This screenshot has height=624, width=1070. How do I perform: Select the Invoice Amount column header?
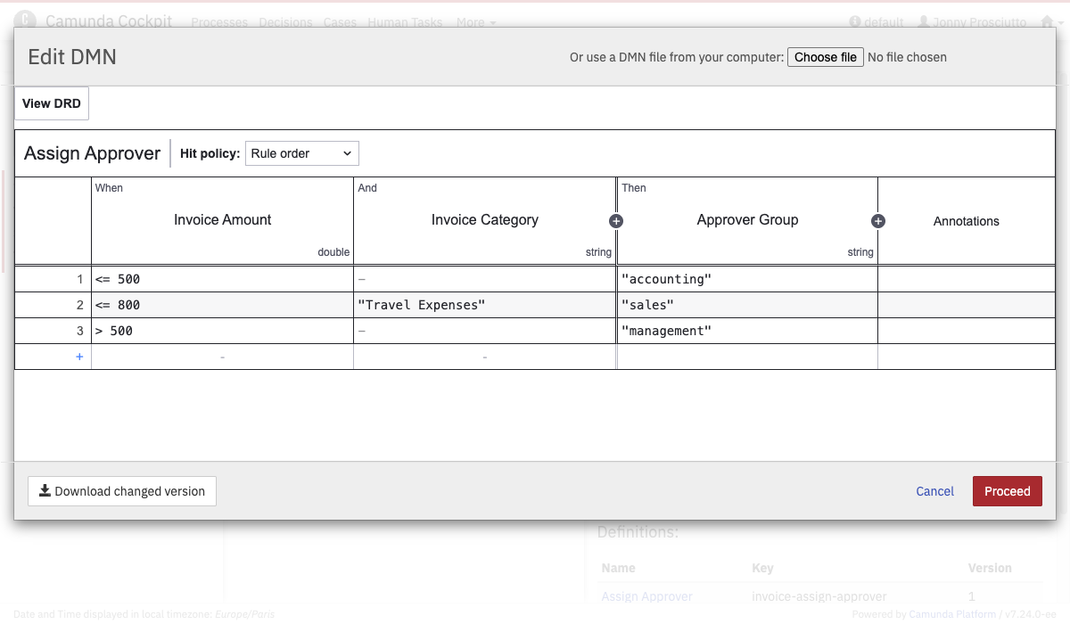click(222, 220)
